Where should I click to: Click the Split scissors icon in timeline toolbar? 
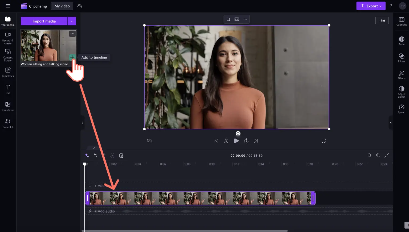[112, 155]
